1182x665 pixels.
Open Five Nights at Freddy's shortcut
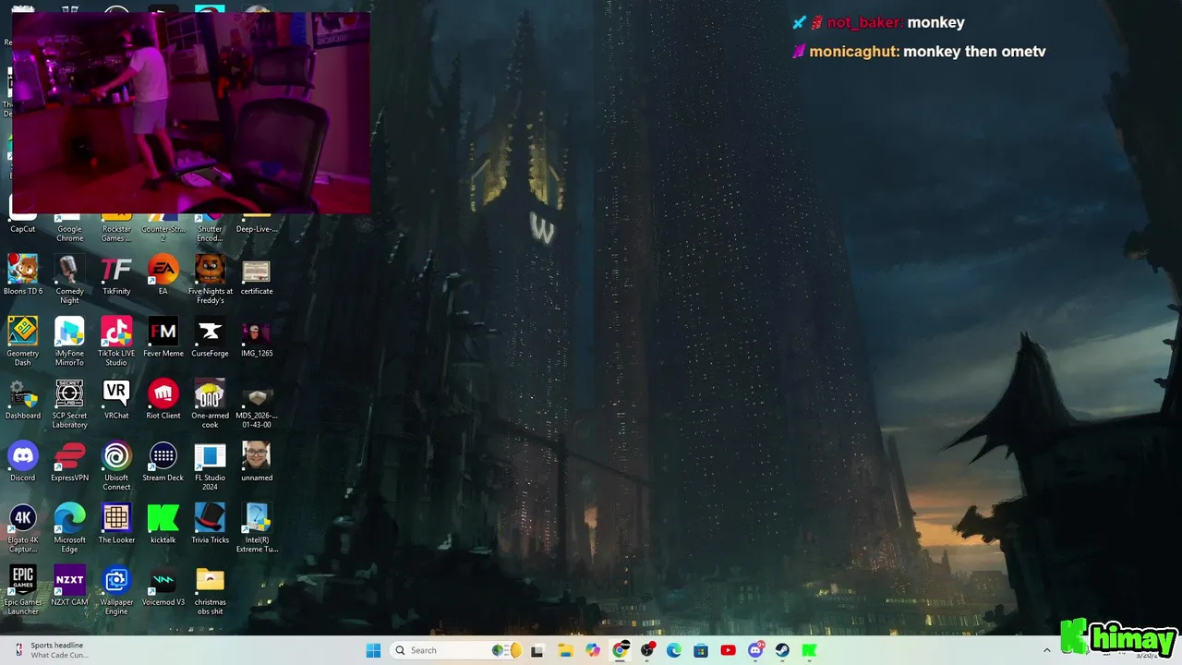point(210,280)
